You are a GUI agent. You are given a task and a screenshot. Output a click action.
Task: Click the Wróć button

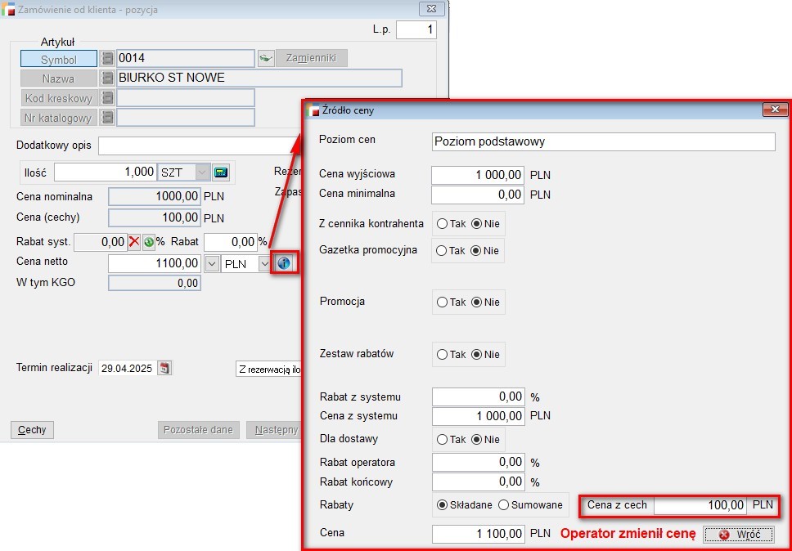[739, 534]
